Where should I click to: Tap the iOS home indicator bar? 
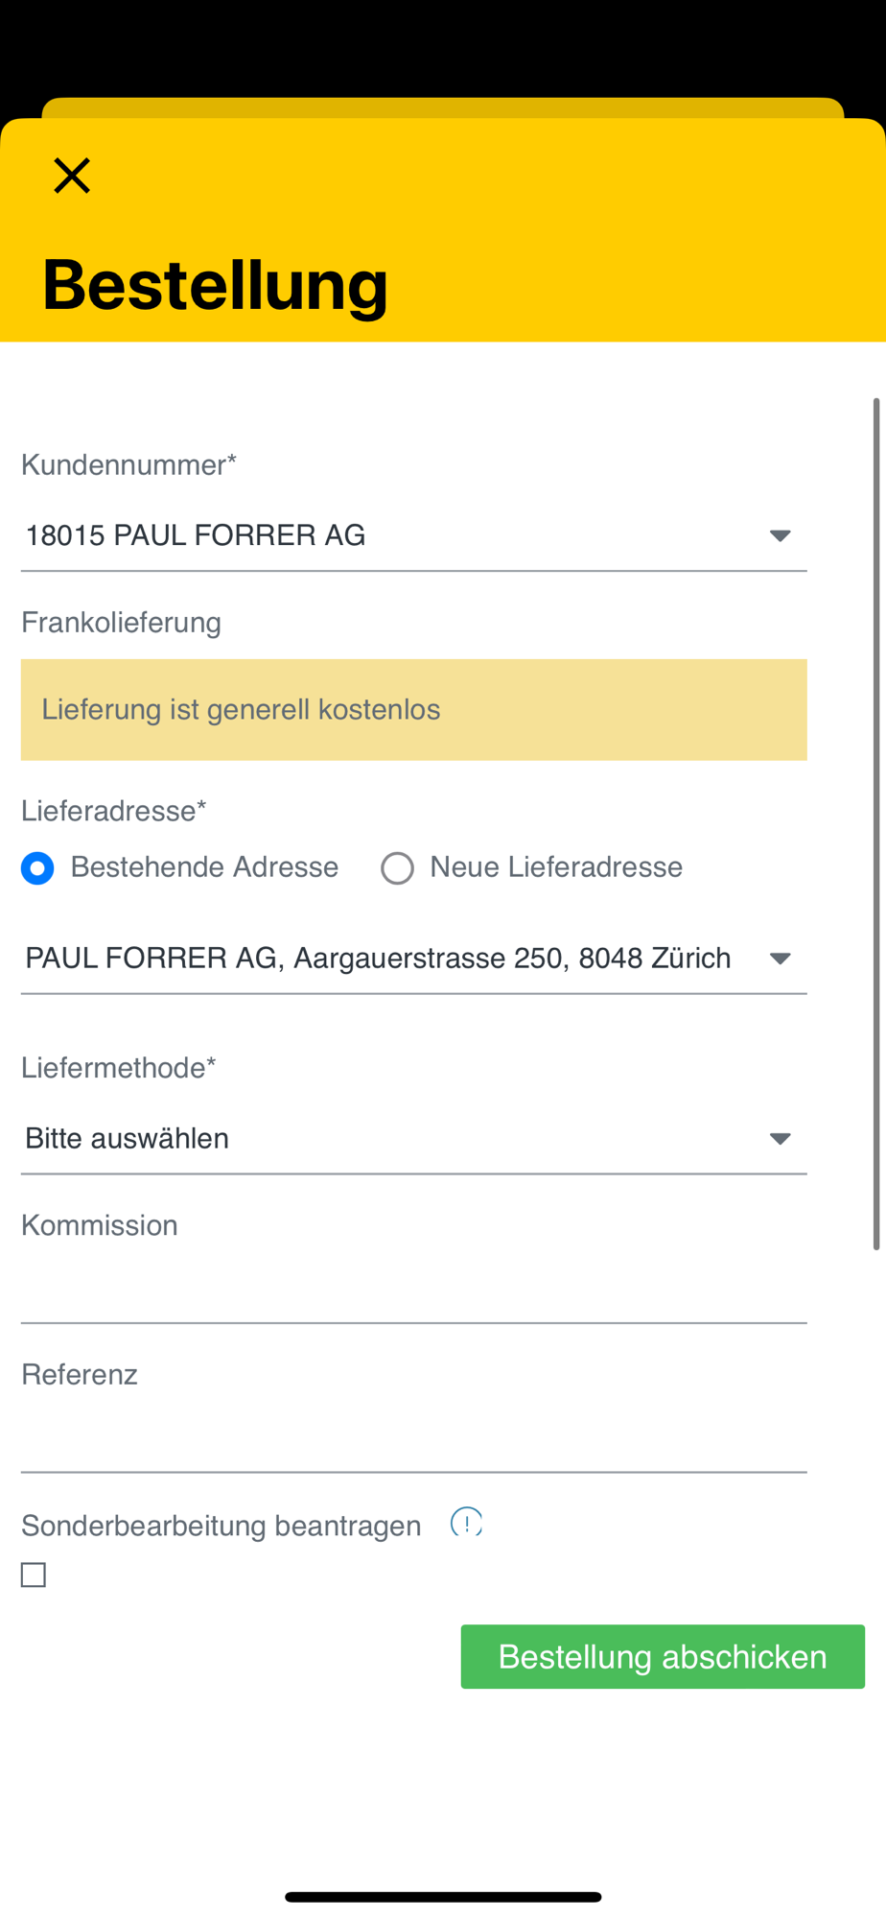click(x=443, y=1897)
